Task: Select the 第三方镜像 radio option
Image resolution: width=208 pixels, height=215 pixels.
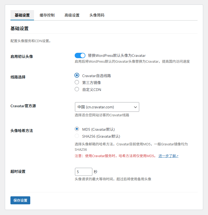Action: 77,82
